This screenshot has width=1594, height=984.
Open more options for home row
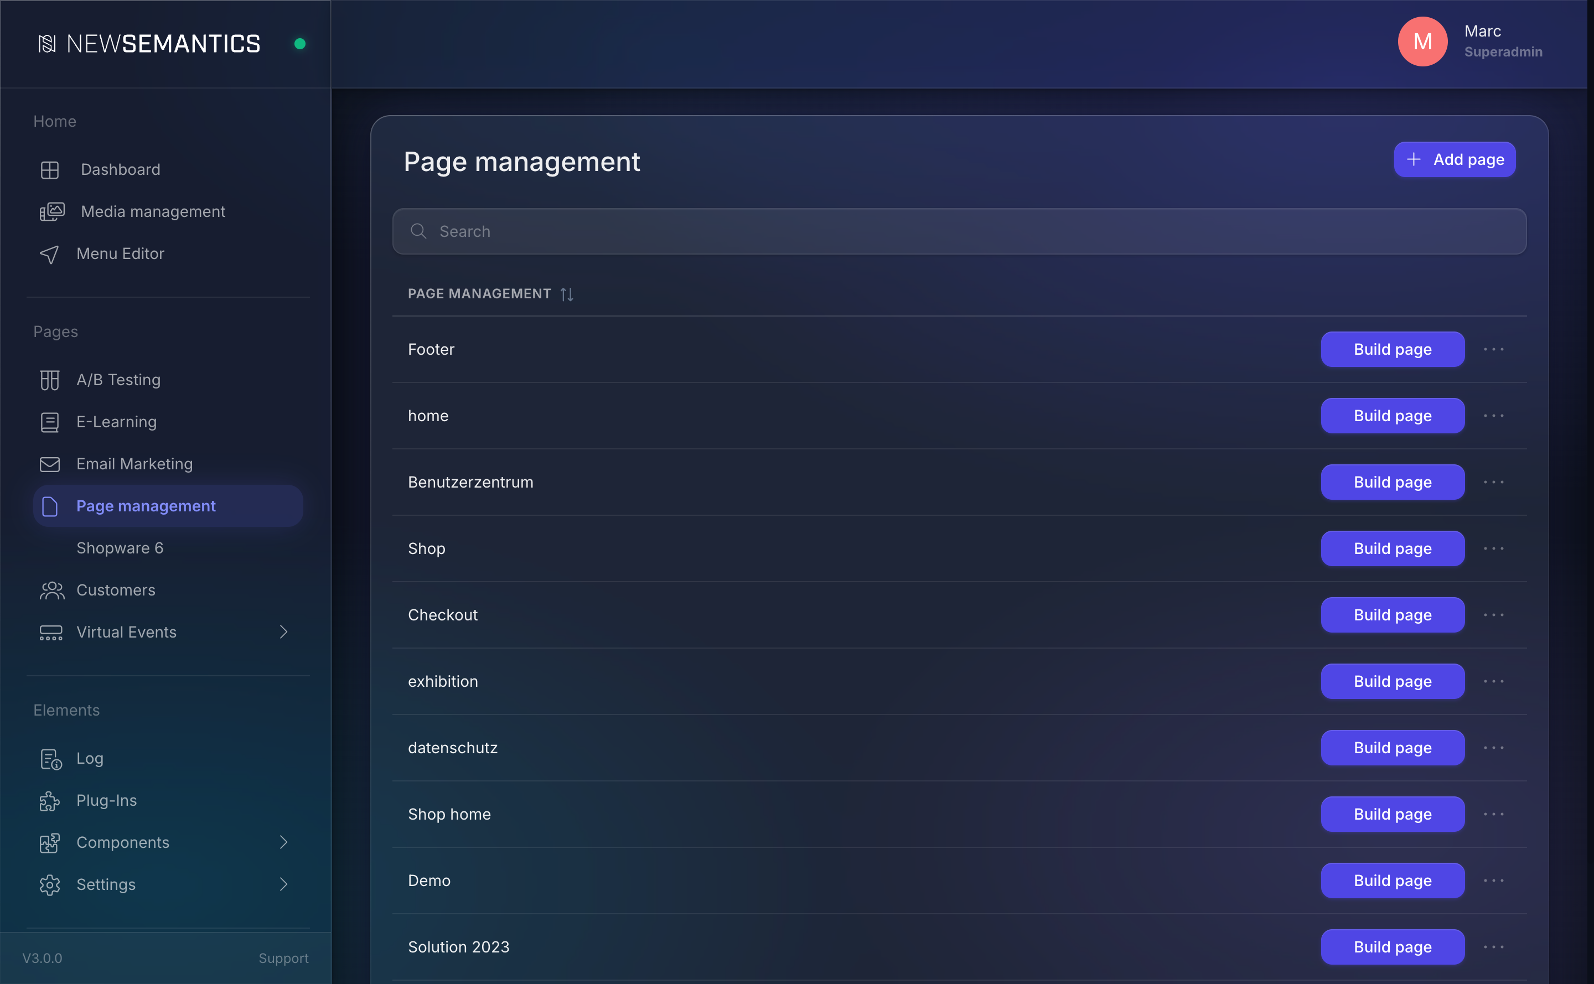[1494, 416]
